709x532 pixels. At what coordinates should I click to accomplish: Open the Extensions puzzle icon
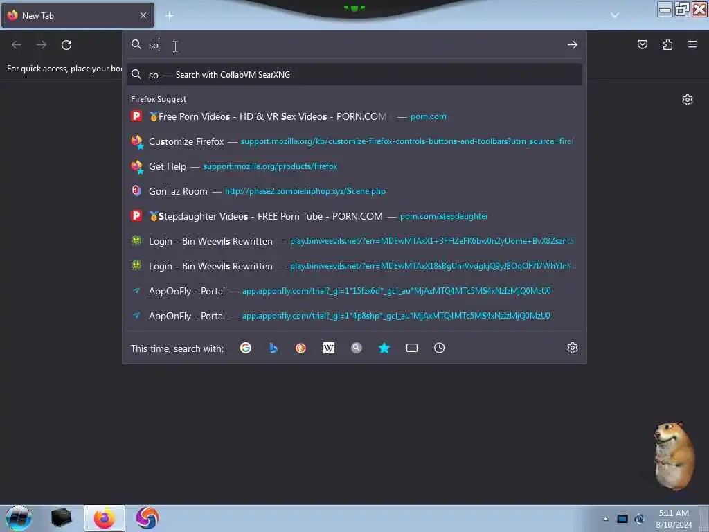pos(667,44)
